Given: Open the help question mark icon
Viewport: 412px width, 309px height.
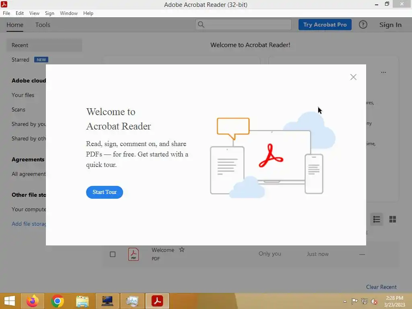Looking at the screenshot, I should [x=363, y=25].
